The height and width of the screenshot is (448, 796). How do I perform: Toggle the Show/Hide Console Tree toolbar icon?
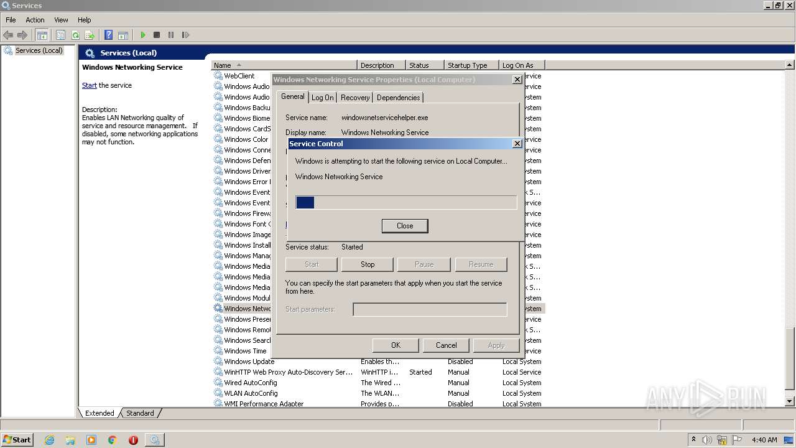pyautogui.click(x=42, y=35)
